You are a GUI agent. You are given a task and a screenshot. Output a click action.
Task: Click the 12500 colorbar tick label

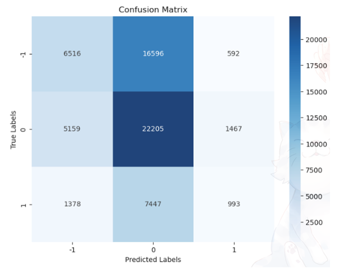click(x=317, y=118)
